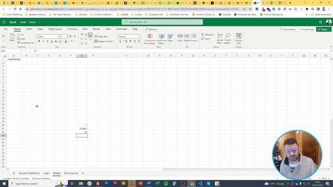Image resolution: width=333 pixels, height=187 pixels.
Task: Open the File tab
Action: point(6,29)
